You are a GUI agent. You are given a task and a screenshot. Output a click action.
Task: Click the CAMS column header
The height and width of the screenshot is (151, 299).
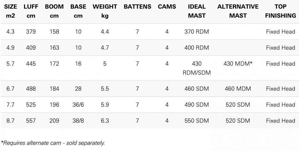(167, 7)
